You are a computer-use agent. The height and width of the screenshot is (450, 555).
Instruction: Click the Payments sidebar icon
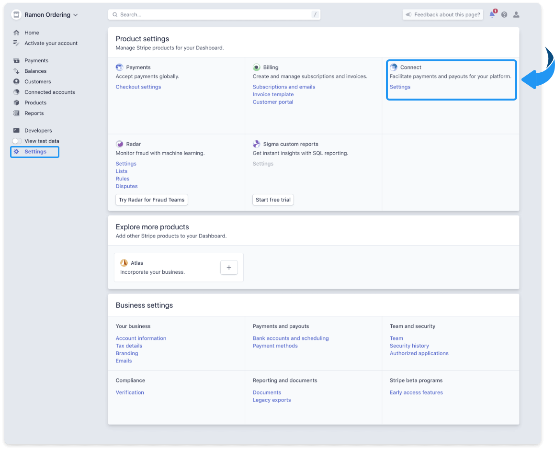(16, 60)
